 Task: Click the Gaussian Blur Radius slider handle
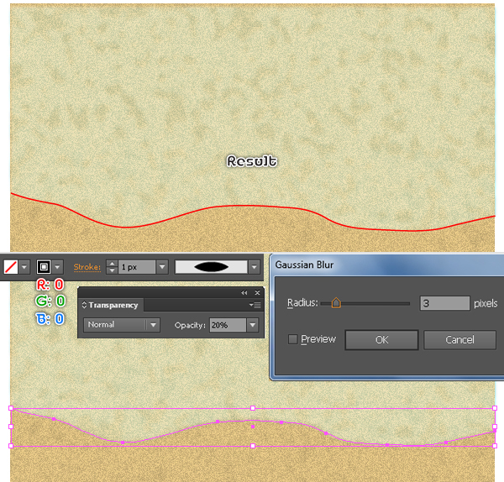coord(336,302)
